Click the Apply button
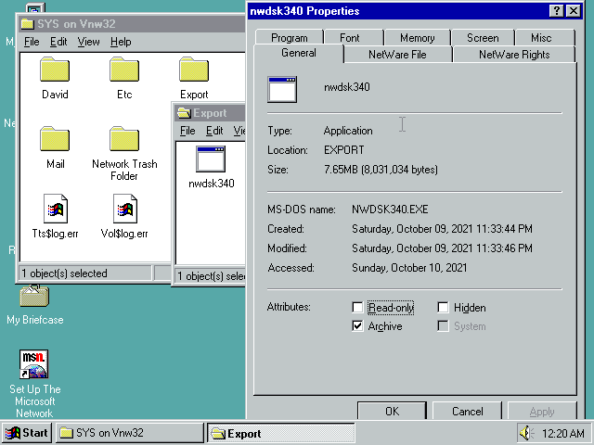The height and width of the screenshot is (445, 594). pos(542,411)
